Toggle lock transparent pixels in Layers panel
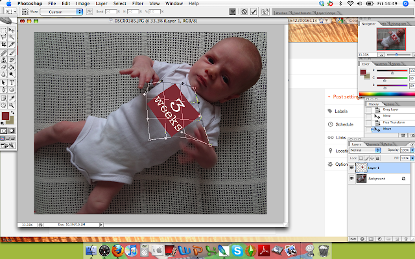 361,158
